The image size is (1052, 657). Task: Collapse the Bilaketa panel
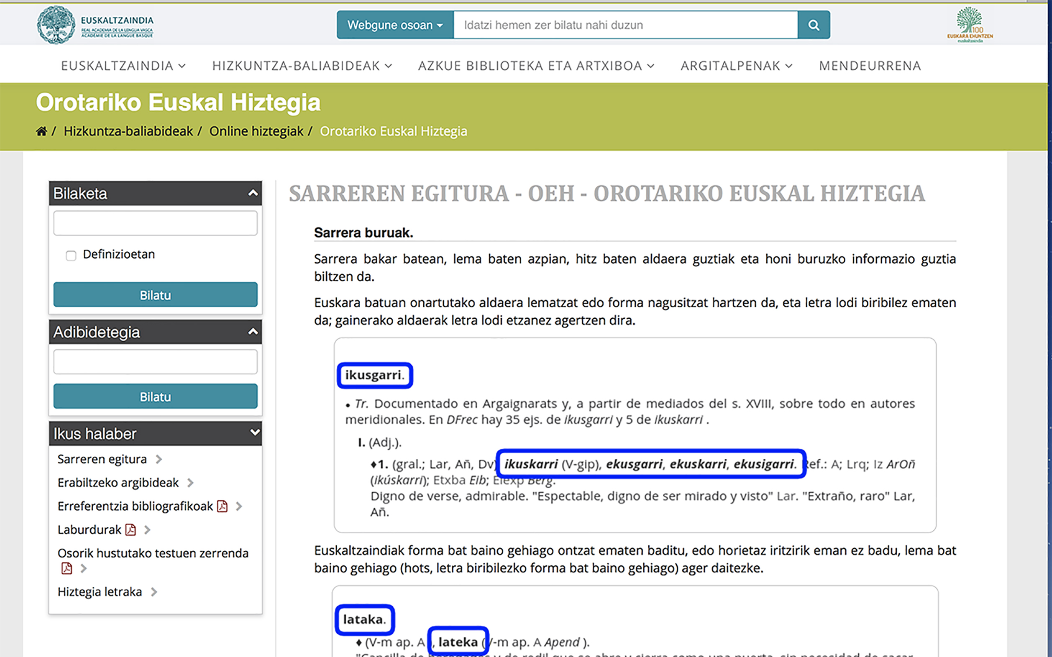tap(253, 193)
